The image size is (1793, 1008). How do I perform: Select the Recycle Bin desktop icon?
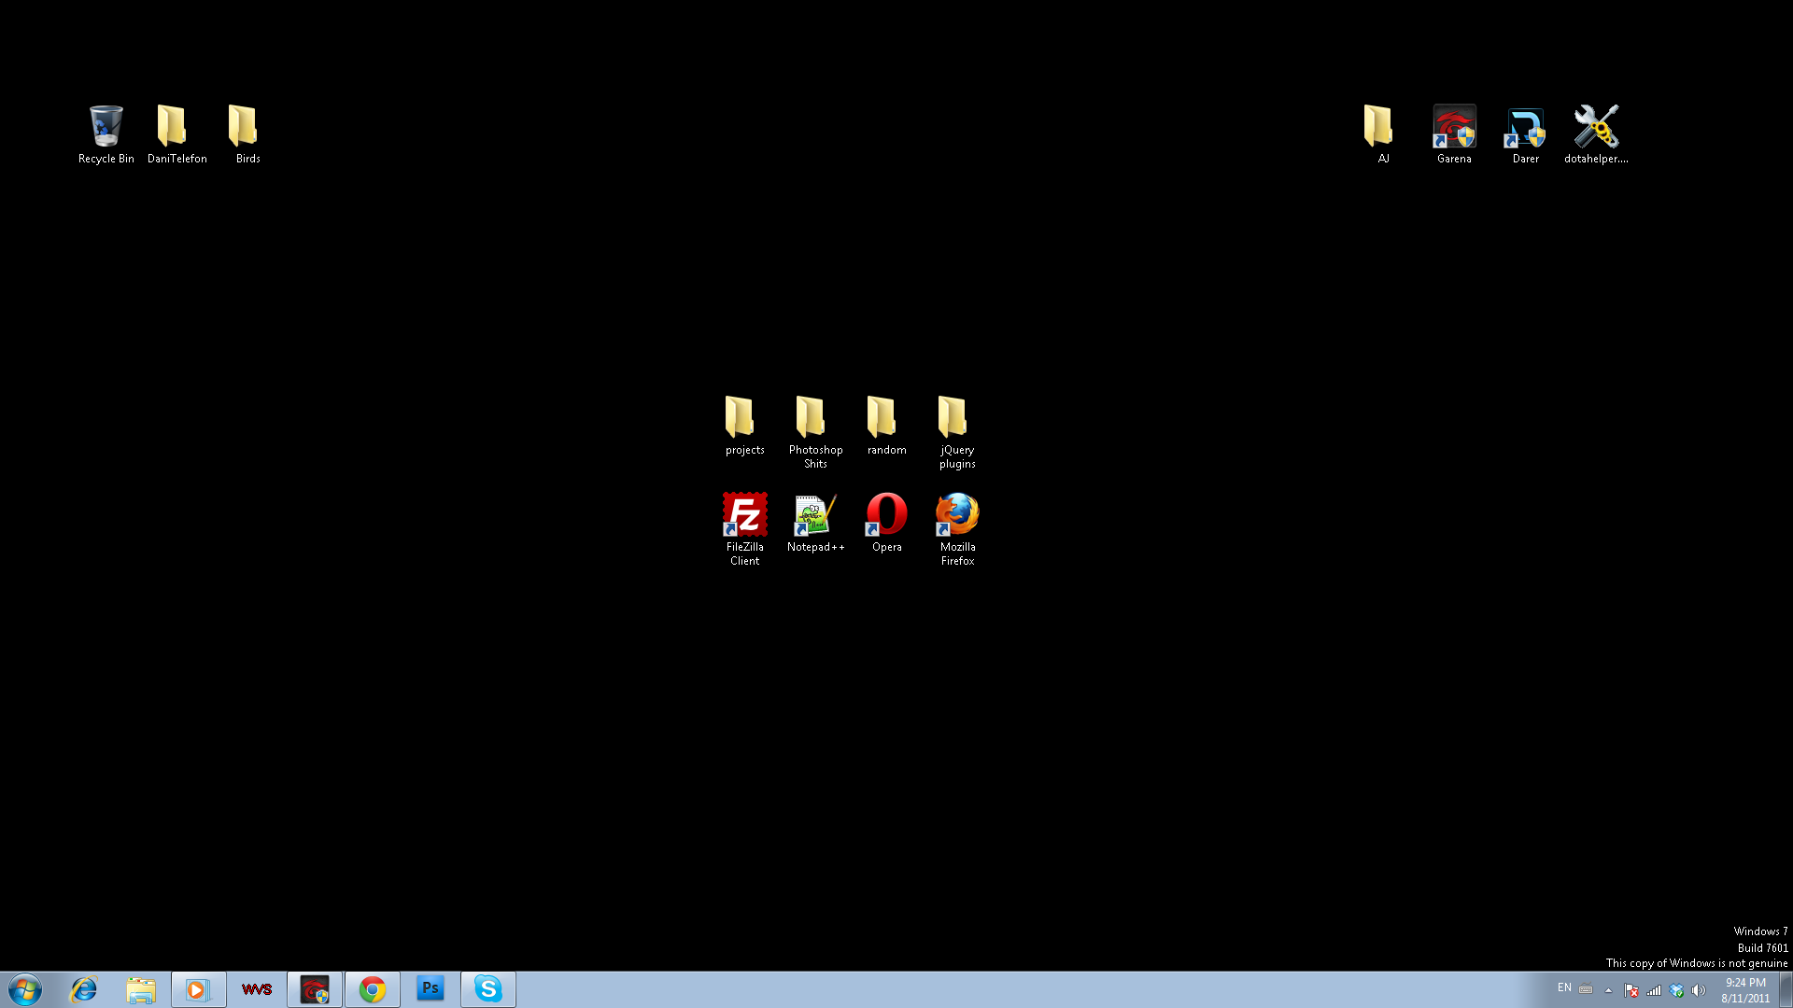106,134
